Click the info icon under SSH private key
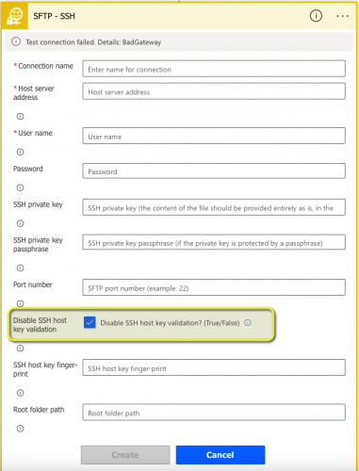 pos(20,223)
